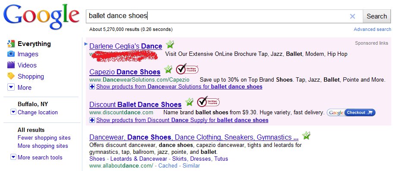393x171 pixels.
Task: Click the Shopping tag icon
Action: pos(11,76)
